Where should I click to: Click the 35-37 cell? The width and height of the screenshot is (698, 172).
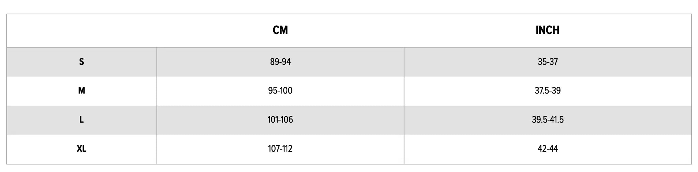548,62
